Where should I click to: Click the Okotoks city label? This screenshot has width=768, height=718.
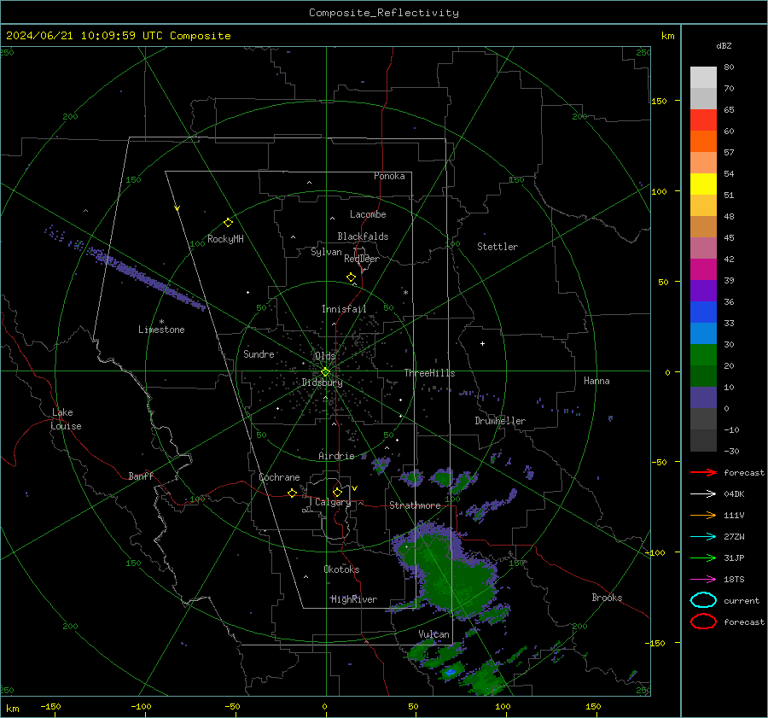point(341,569)
